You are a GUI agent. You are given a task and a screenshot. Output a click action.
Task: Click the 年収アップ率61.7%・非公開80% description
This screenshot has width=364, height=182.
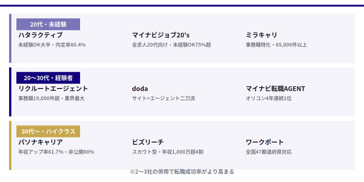(x=56, y=152)
